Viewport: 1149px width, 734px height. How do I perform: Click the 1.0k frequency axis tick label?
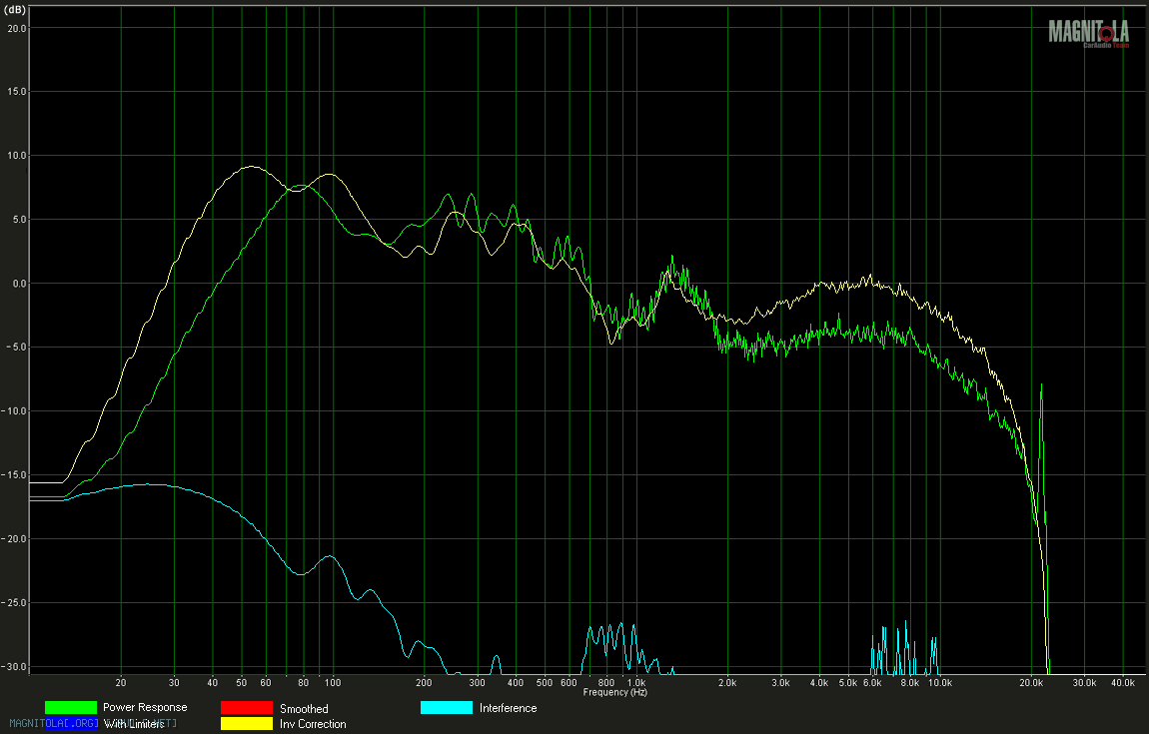(635, 683)
